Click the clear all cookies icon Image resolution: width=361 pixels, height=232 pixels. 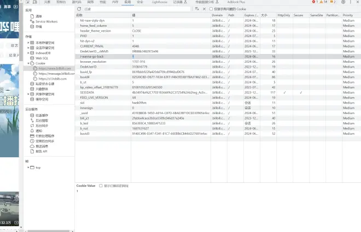(197, 9)
